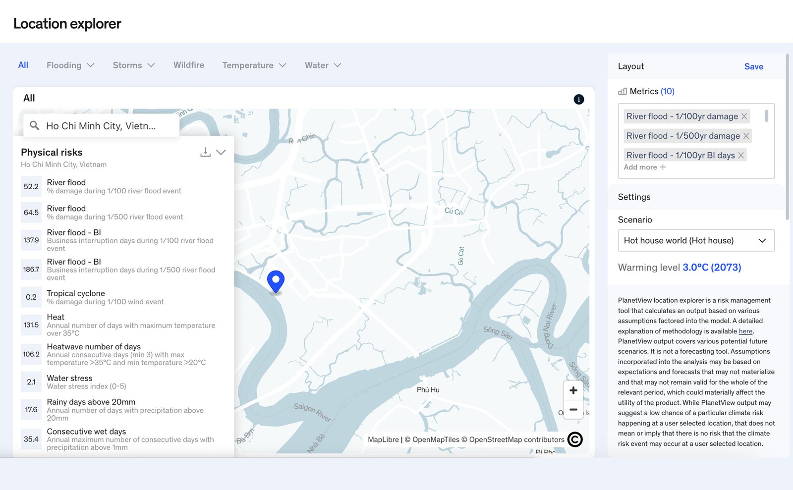
Task: Zoom out on the map with minus button
Action: 573,409
